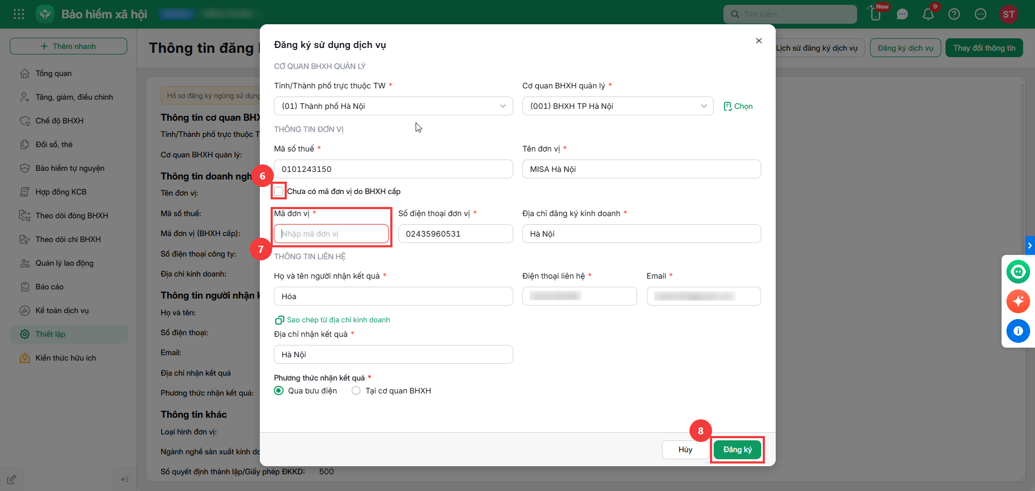Click the Theo dõi đóng BHXH icon
Viewport: 1035px width, 491px height.
[x=25, y=216]
